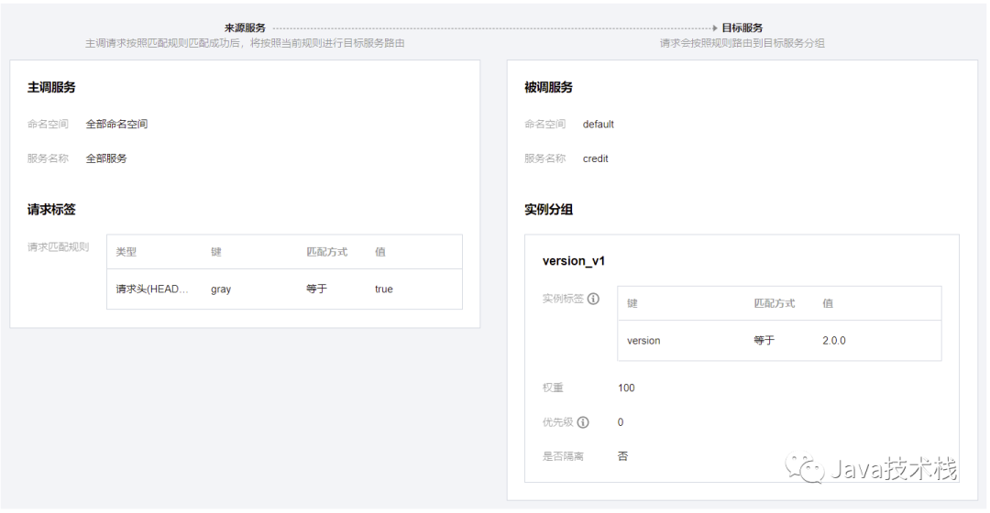
Task: Click the version key in instance label table
Action: (643, 341)
